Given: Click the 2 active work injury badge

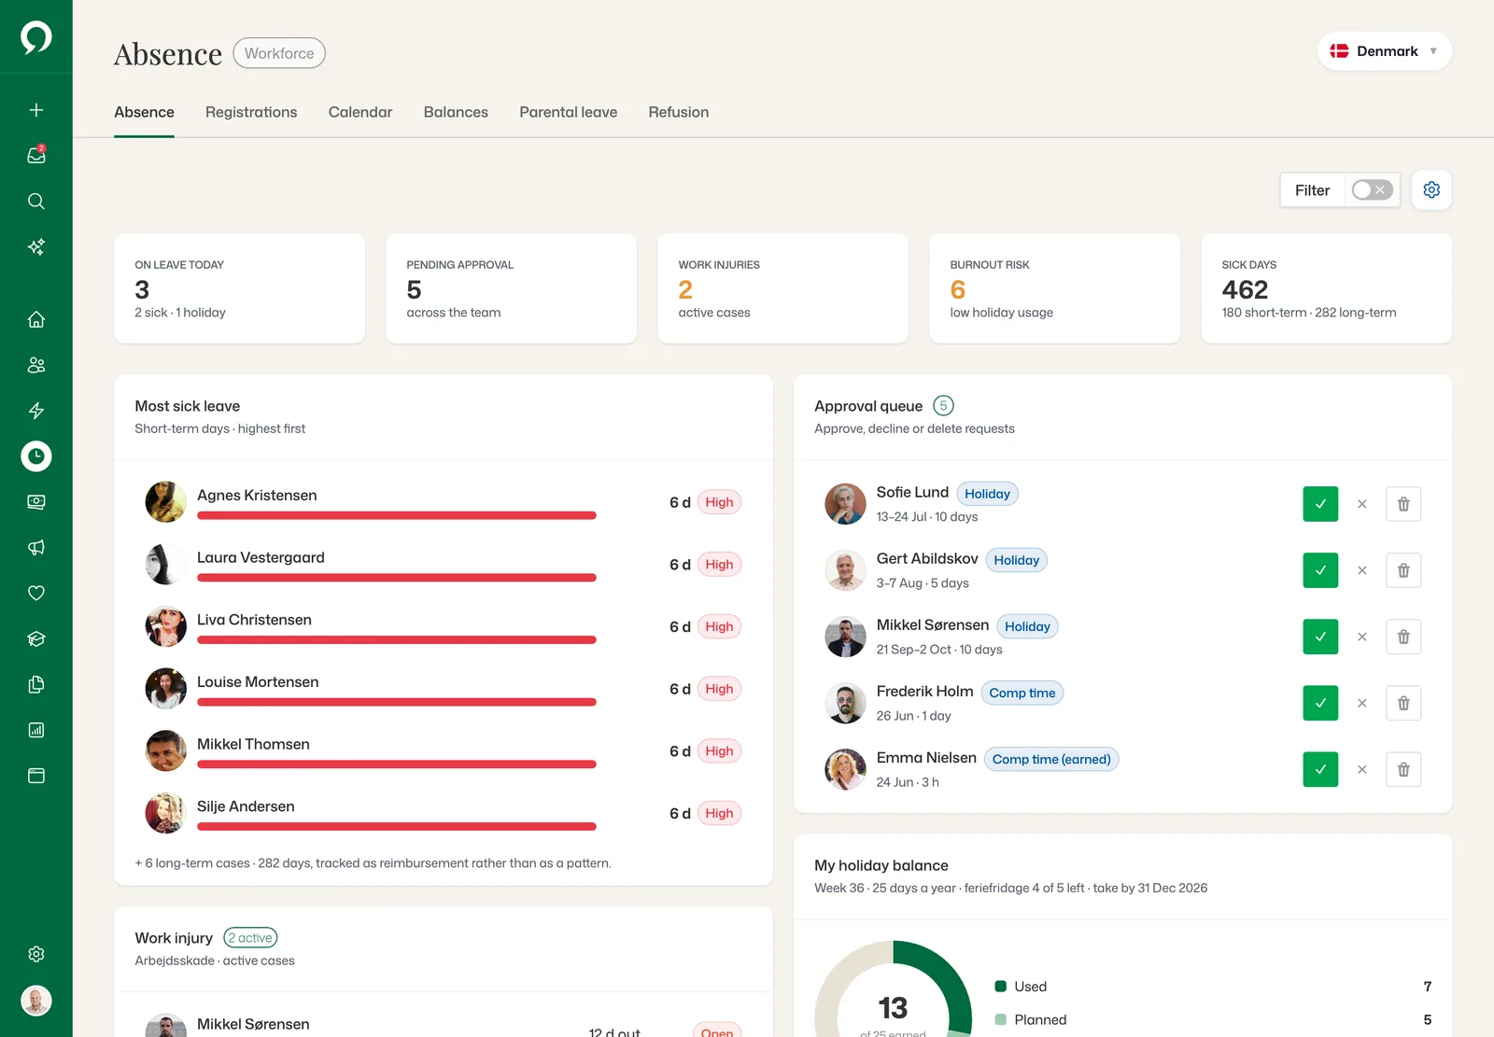Looking at the screenshot, I should pyautogui.click(x=250, y=938).
